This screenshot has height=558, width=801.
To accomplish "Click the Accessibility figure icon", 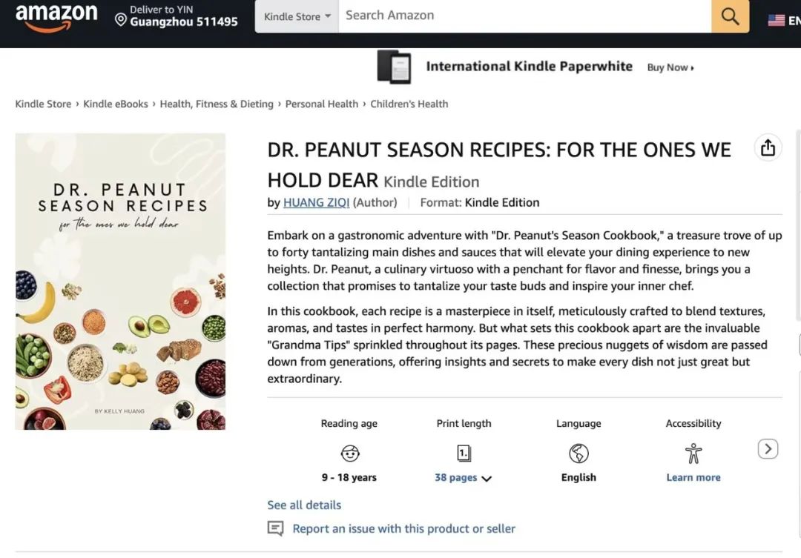I will (693, 453).
